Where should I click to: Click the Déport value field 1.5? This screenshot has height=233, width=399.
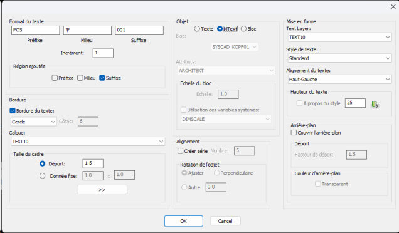point(93,163)
